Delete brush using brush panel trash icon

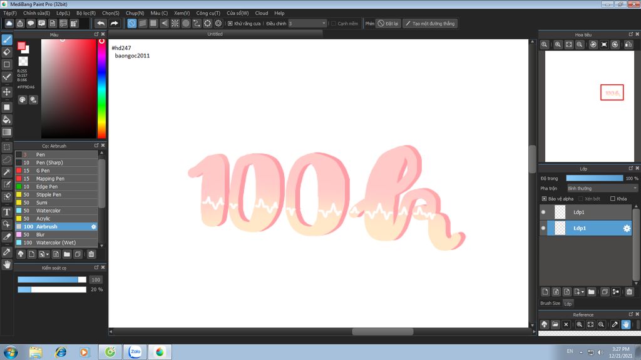coord(91,254)
